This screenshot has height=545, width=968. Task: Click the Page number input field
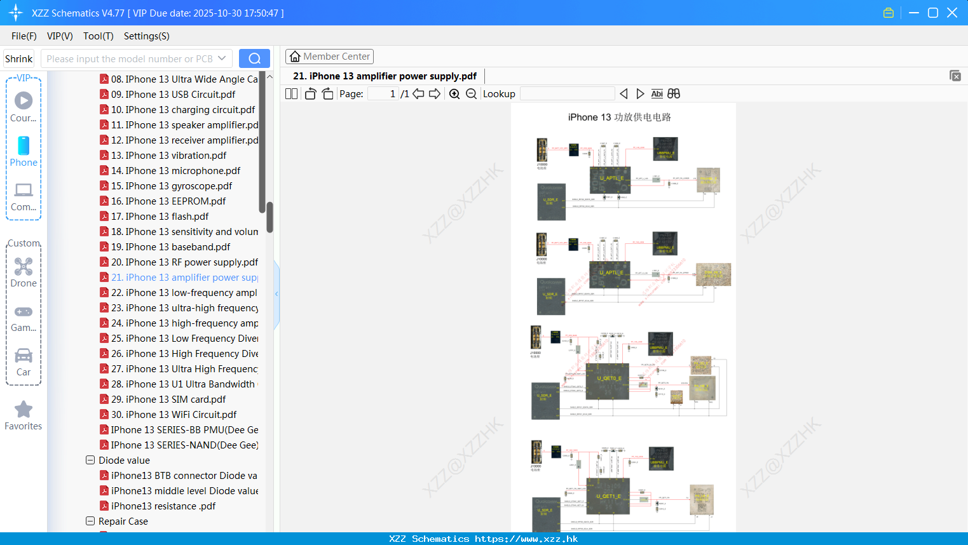[383, 93]
